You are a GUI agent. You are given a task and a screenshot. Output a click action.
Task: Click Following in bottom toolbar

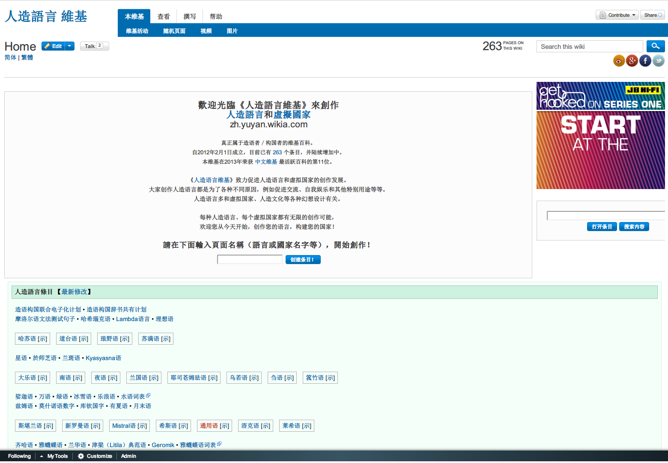pyautogui.click(x=19, y=456)
